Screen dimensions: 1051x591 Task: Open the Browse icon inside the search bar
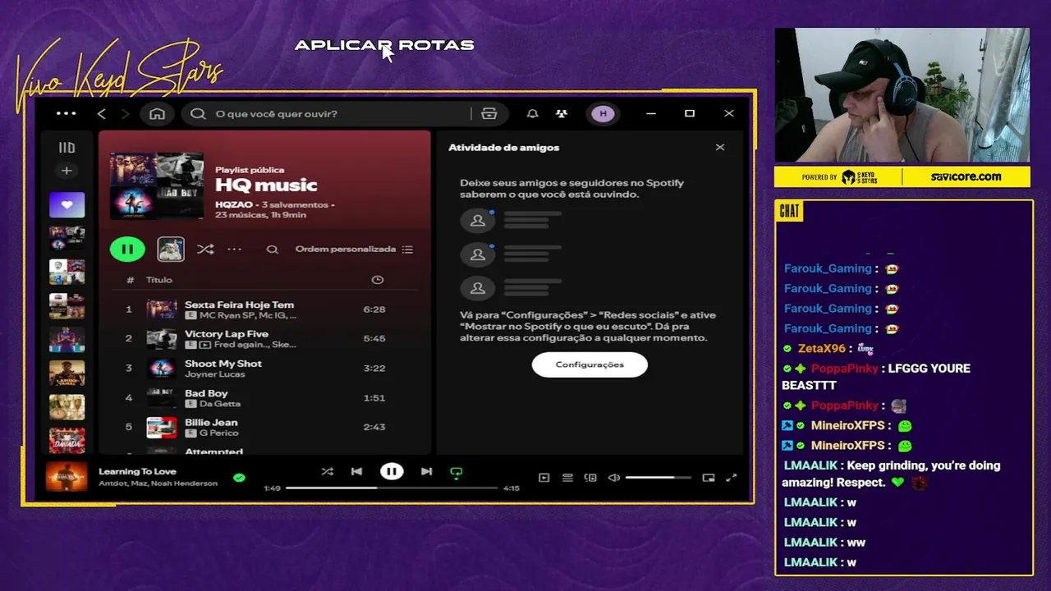(x=489, y=113)
